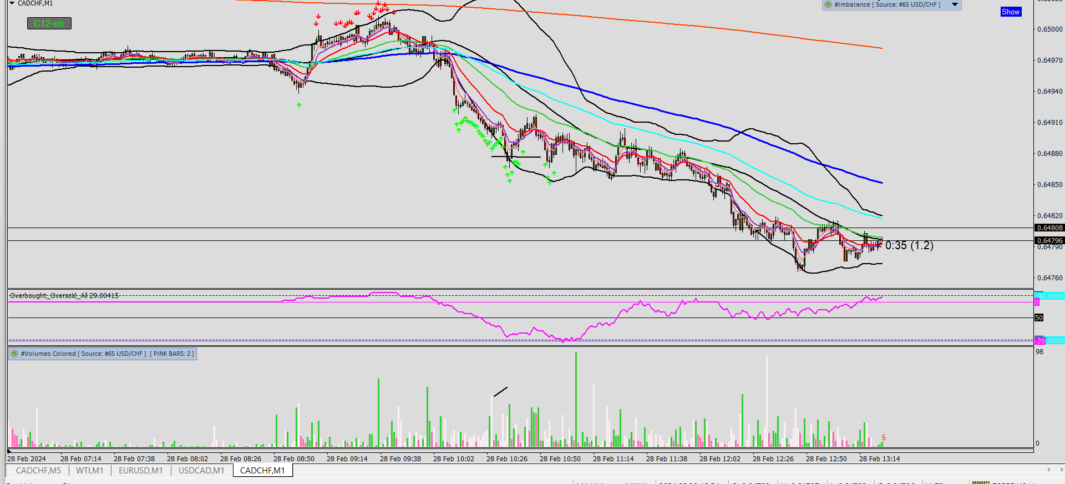This screenshot has width=1065, height=484.
Task: Switch to the CADCHF,M5 chart tab
Action: tap(38, 471)
